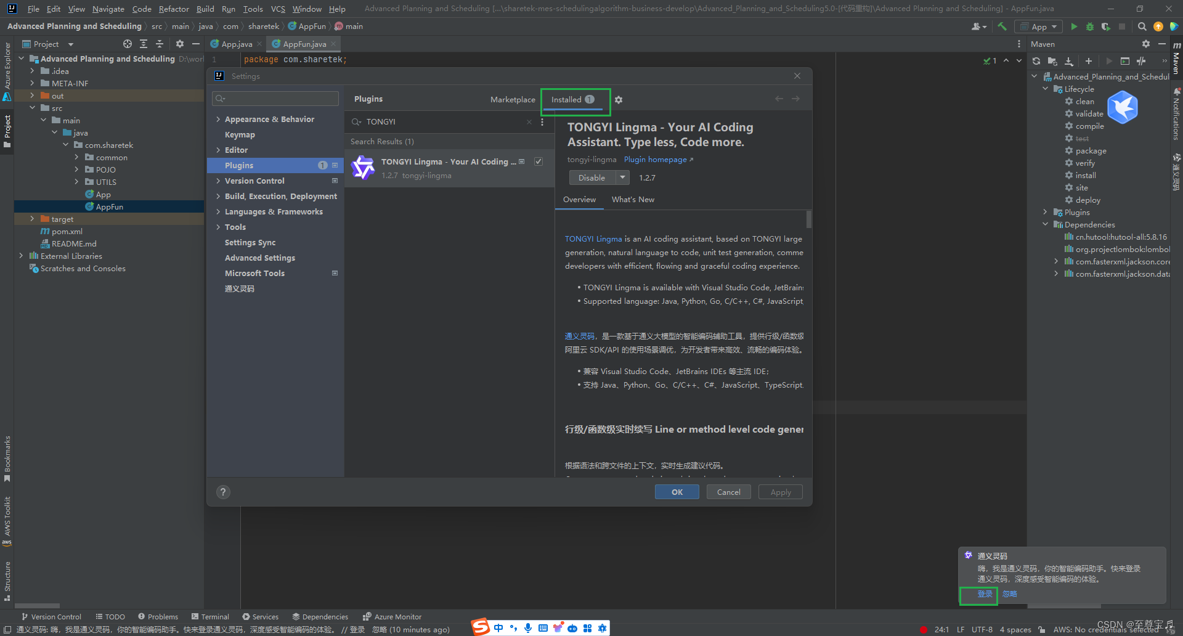Click Select Opened File target icon
This screenshot has width=1183, height=636.
click(x=128, y=44)
